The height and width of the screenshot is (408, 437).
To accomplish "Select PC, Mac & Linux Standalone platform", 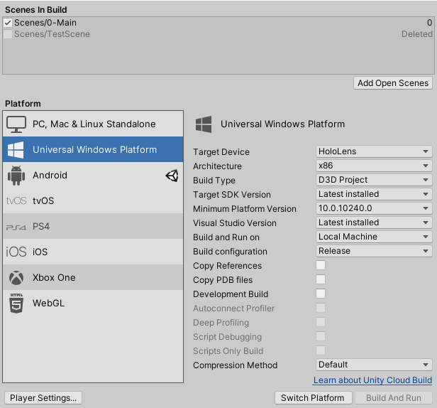I will (x=93, y=124).
